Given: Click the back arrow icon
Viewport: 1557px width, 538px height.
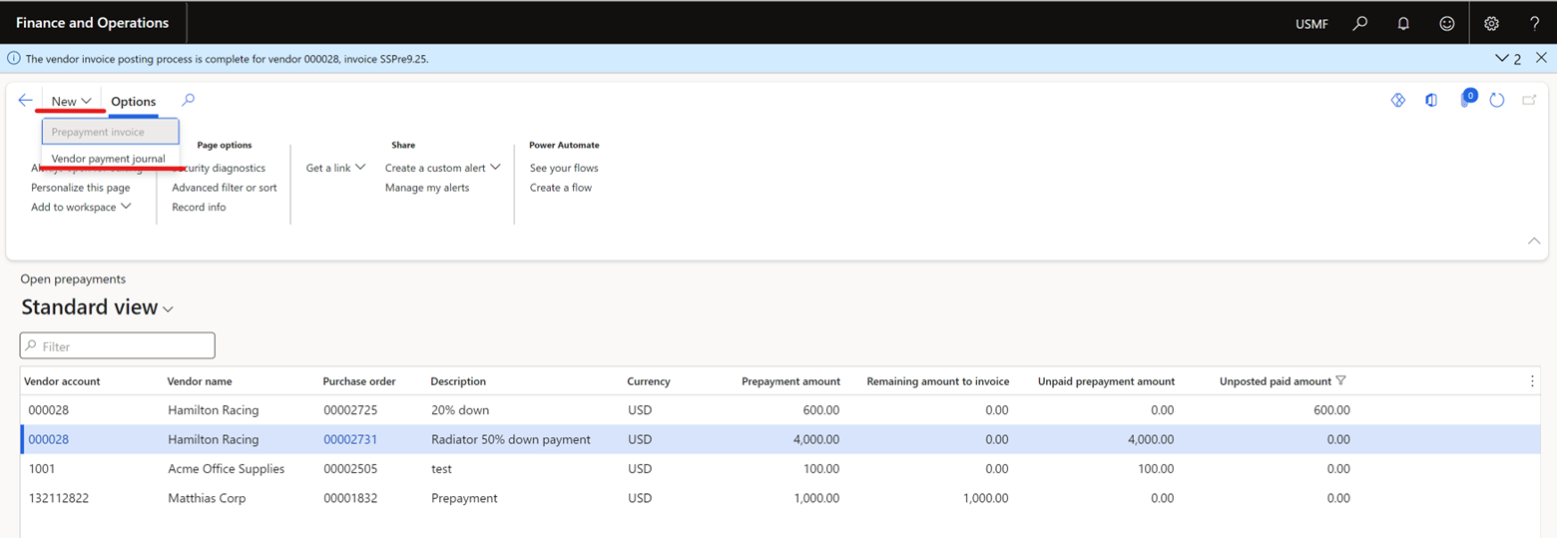Looking at the screenshot, I should coord(25,101).
